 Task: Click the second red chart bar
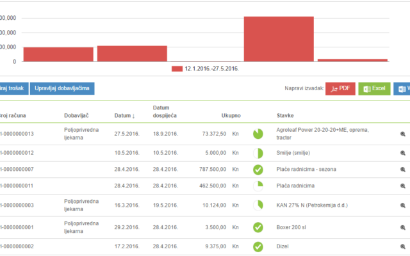click(132, 54)
